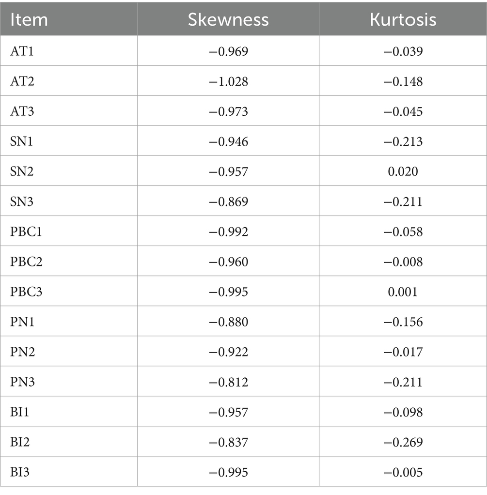
Task: Select the BI2 skewness value −0.837
Action: coord(228,442)
